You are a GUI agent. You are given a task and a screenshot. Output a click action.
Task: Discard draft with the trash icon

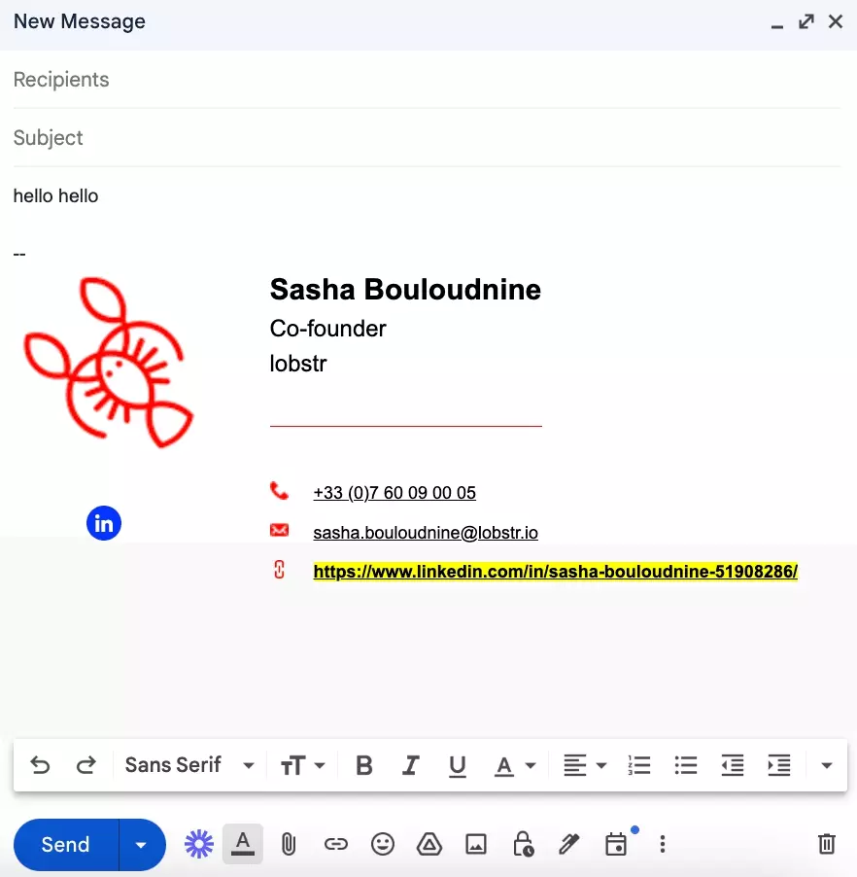[x=826, y=844]
